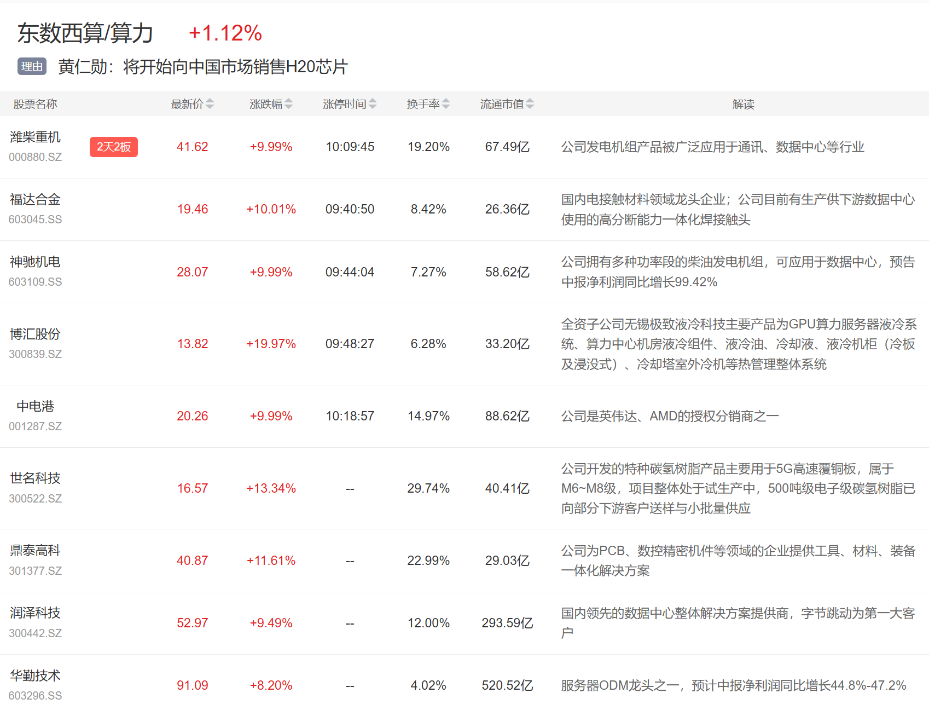Select change value +9.49%
The height and width of the screenshot is (716, 929).
pyautogui.click(x=271, y=623)
